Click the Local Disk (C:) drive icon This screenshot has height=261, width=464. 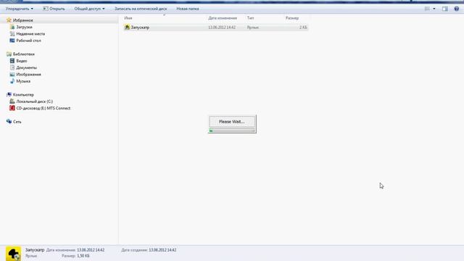(x=12, y=101)
